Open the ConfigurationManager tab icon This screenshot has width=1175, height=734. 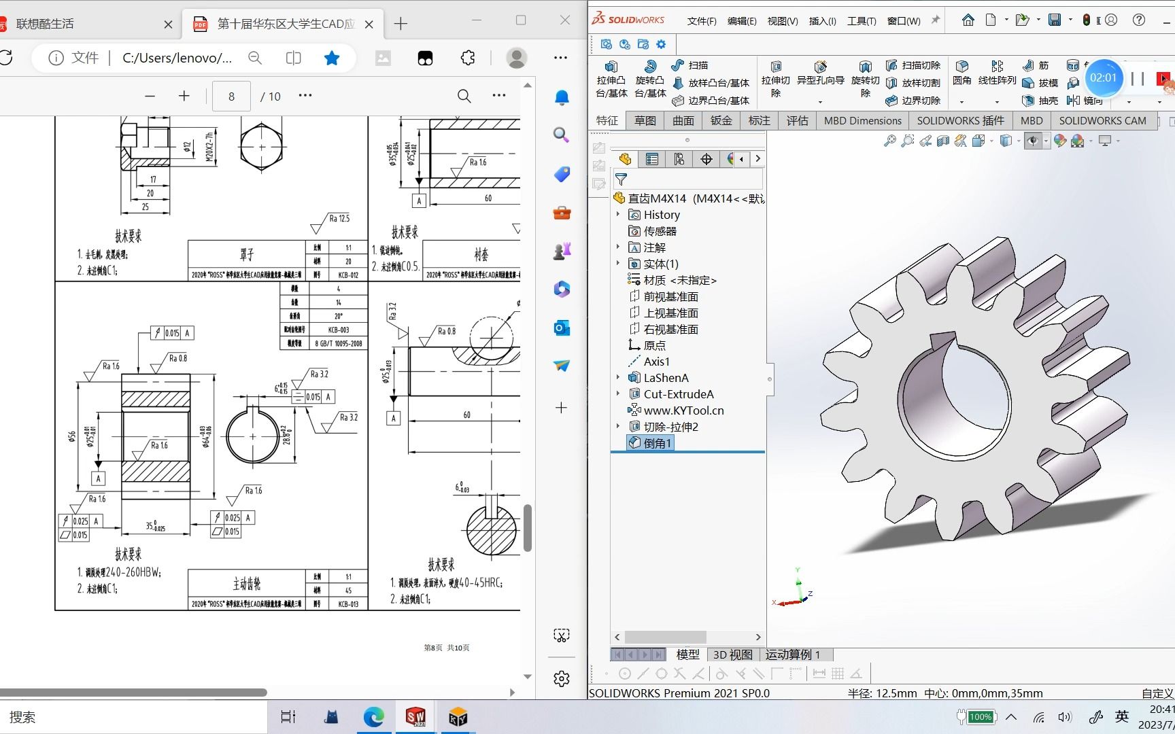click(x=679, y=159)
